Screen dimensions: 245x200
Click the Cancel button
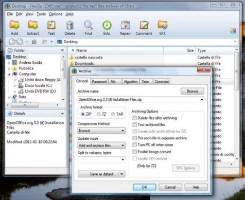(x=170, y=187)
